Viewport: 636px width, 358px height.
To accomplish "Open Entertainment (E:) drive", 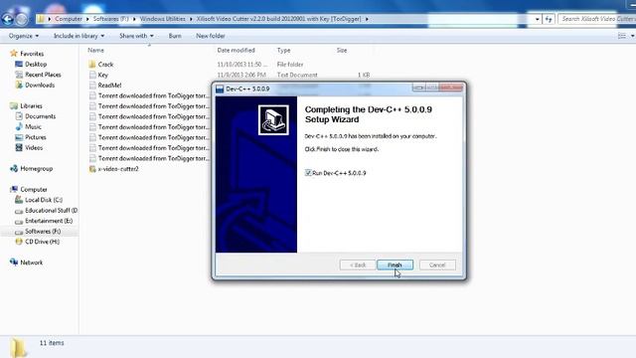I will (49, 221).
